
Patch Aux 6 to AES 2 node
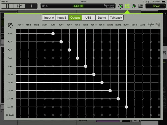click(x=143, y=42)
